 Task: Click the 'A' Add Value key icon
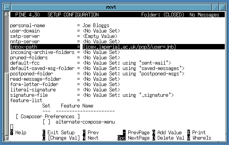(x=154, y=132)
